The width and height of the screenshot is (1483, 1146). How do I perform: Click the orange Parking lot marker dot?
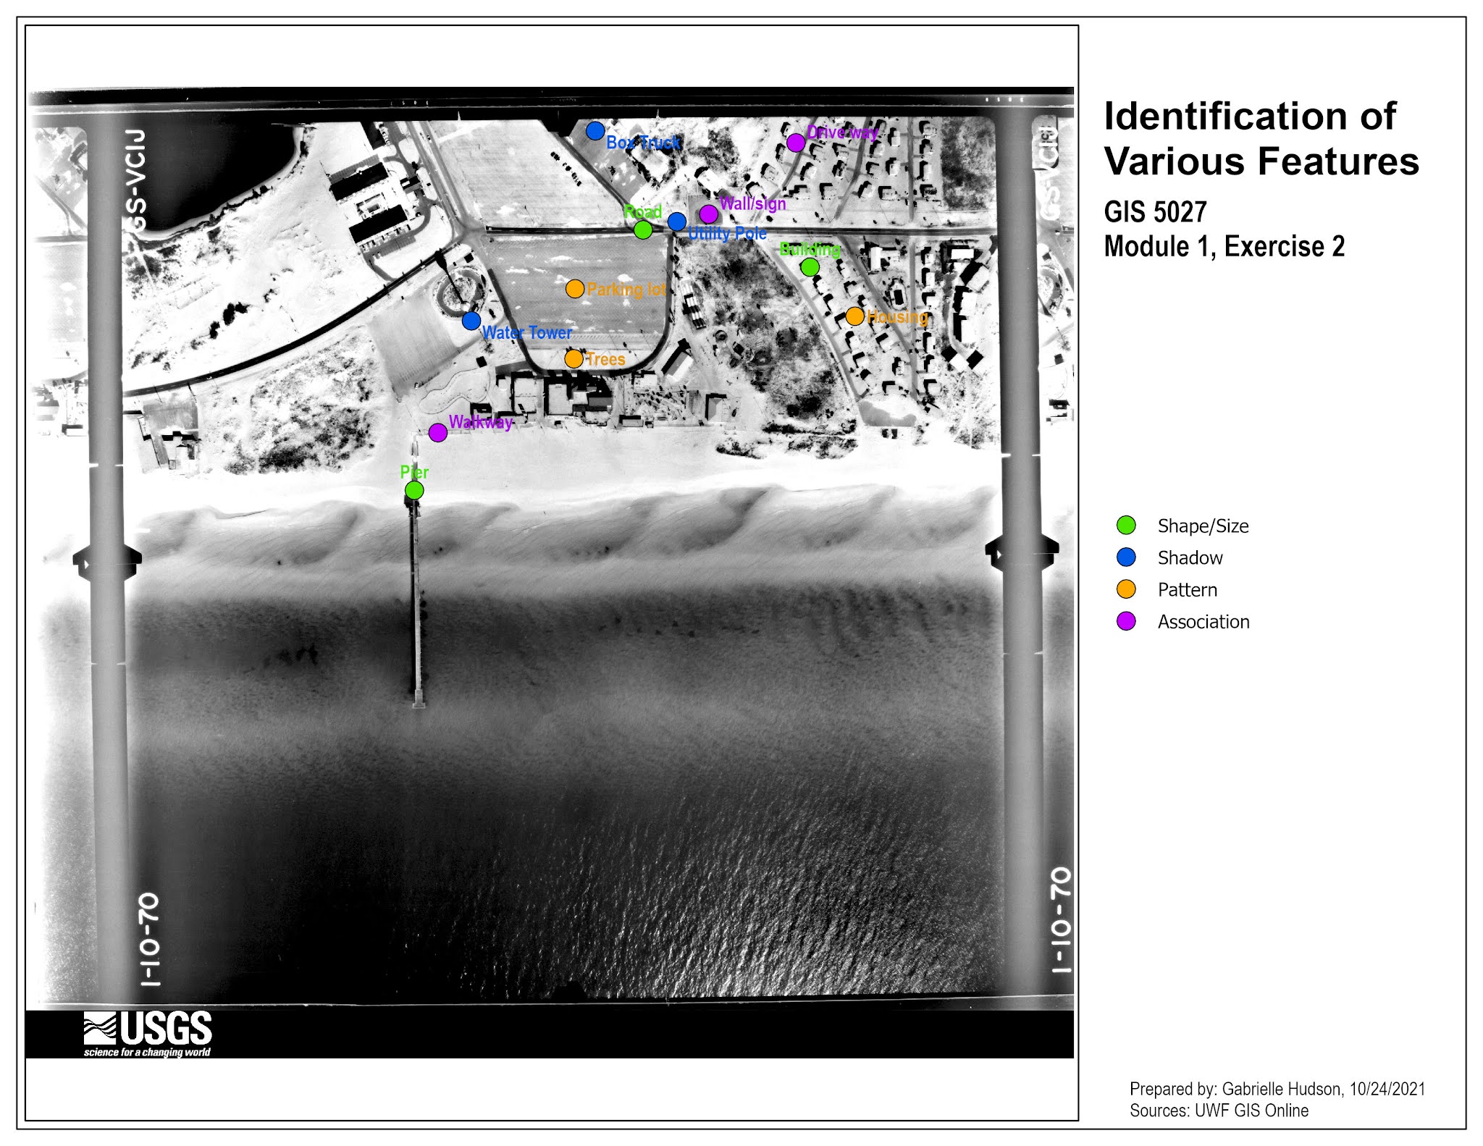(x=575, y=289)
